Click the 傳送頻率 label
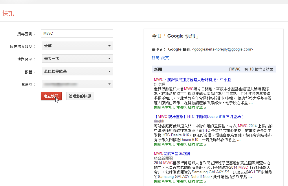 click(x=26, y=59)
